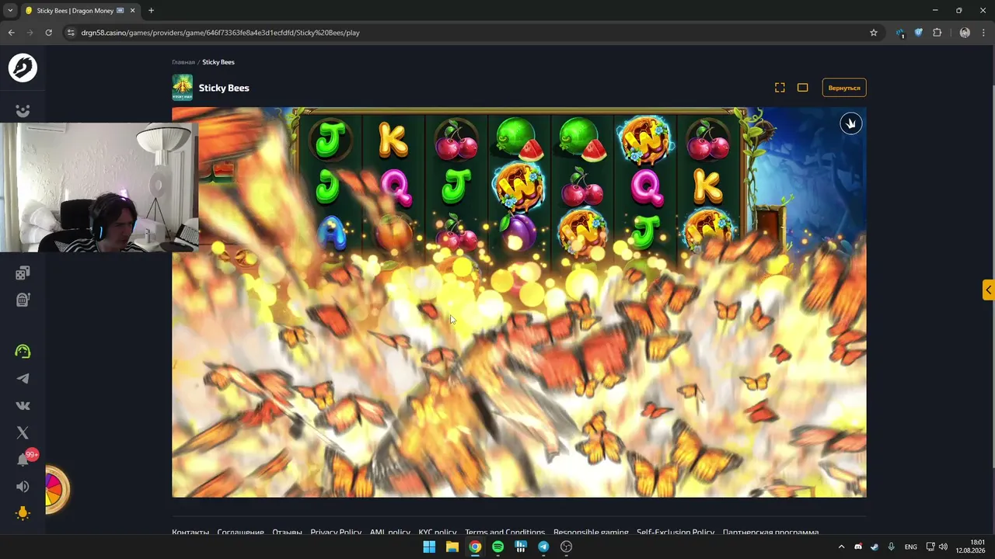Viewport: 995px width, 559px height.
Task: Show hidden system tray icons
Action: point(841,547)
